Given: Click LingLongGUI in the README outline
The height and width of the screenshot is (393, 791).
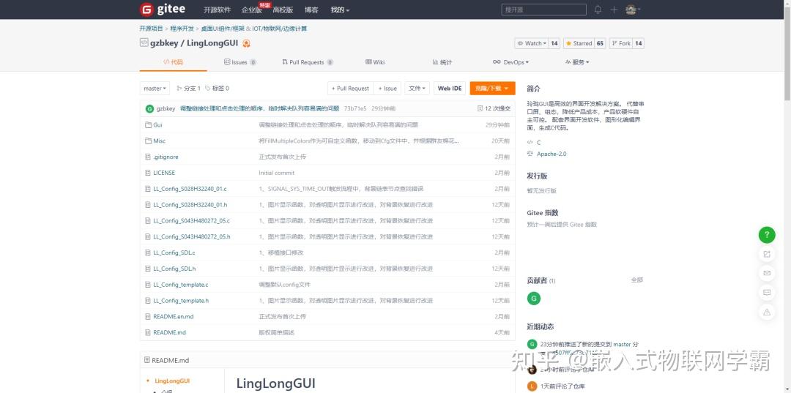Looking at the screenshot, I should [172, 381].
